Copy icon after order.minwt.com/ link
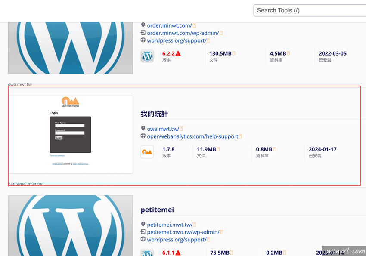This screenshot has width=366, height=256. pyautogui.click(x=194, y=25)
